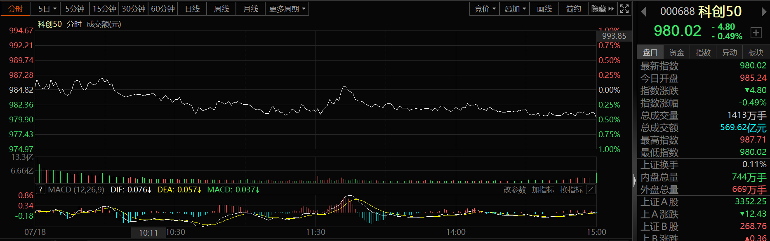The image size is (770, 241).
Task: Switch to the 5分钟 chart
Action: [x=75, y=9]
